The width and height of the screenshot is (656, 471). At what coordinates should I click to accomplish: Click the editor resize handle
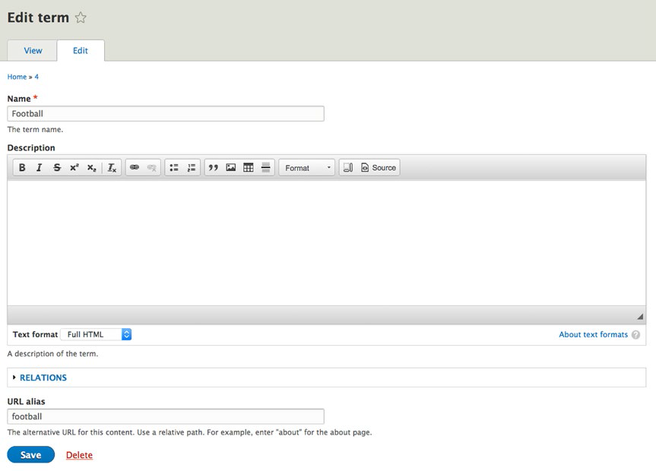pos(640,317)
